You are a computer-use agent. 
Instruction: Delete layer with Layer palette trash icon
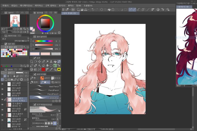(28, 80)
